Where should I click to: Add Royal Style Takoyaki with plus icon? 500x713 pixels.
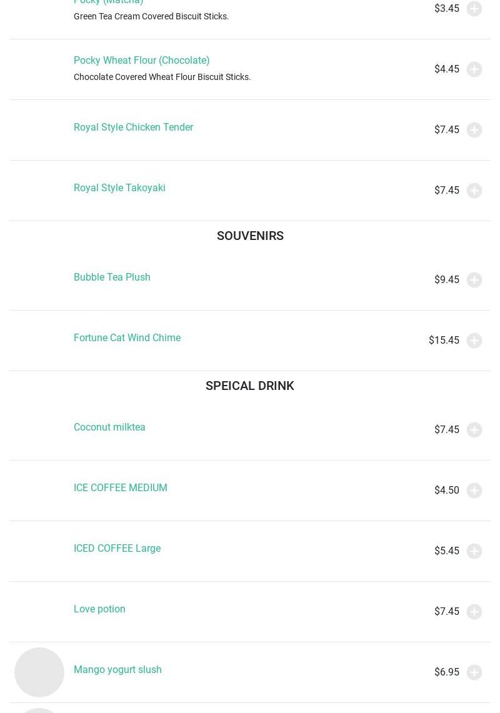click(474, 191)
